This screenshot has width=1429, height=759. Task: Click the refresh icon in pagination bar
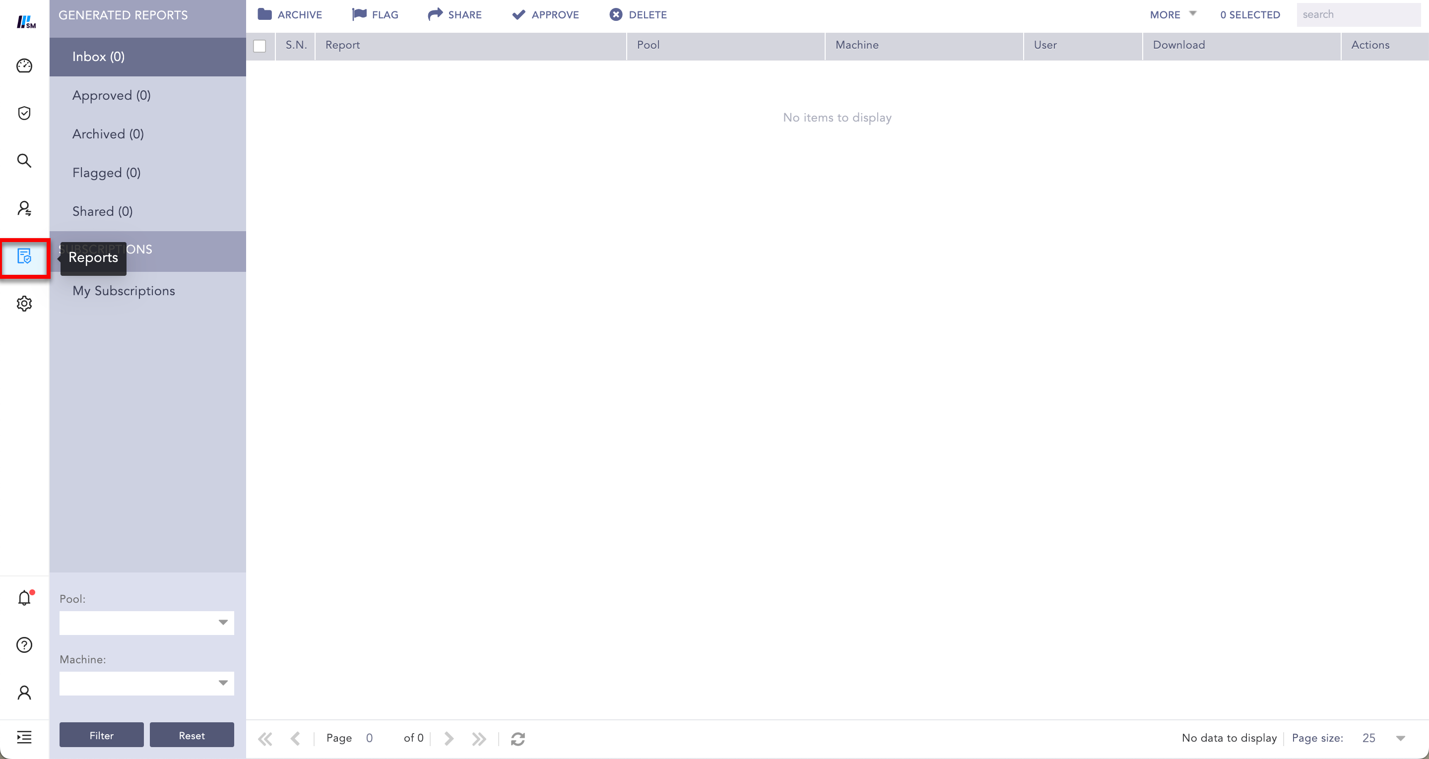click(x=518, y=739)
